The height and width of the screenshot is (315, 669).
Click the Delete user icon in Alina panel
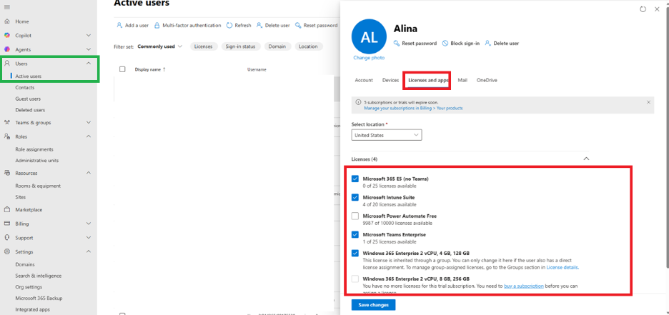click(x=487, y=44)
